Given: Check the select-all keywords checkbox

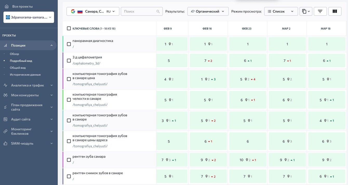Looking at the screenshot, I should 69,29.
